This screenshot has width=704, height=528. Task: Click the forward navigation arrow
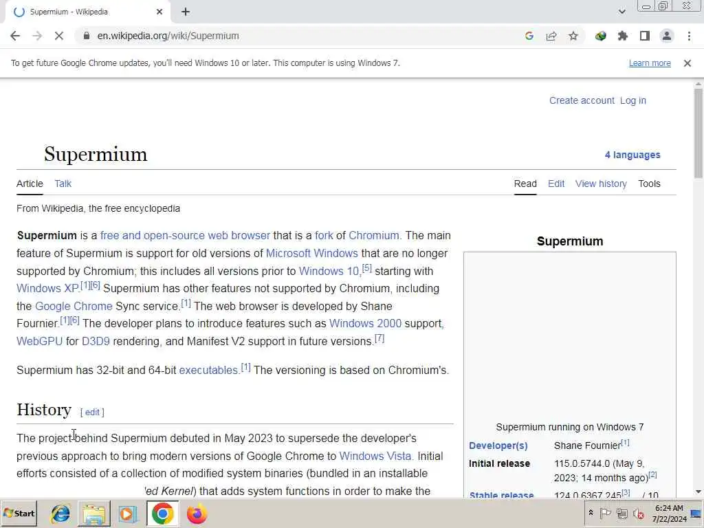pos(37,36)
